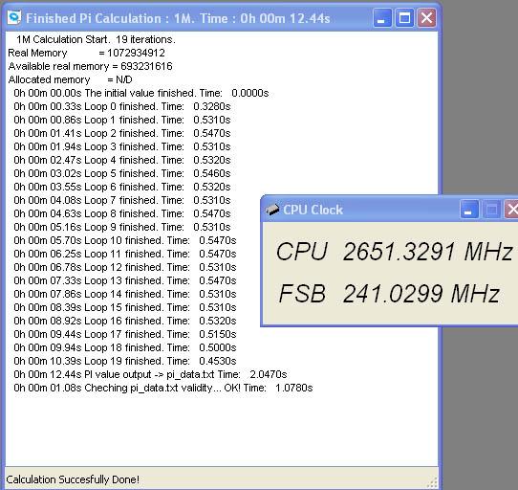The height and width of the screenshot is (490, 518).
Task: Minimize the Finished Pi Calculation window
Action: pyautogui.click(x=382, y=18)
